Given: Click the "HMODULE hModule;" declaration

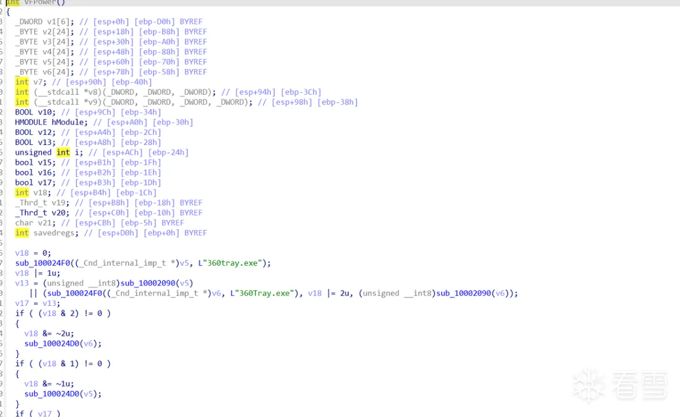Looking at the screenshot, I should click(x=52, y=122).
